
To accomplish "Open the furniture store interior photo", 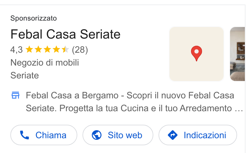I will 237,54.
